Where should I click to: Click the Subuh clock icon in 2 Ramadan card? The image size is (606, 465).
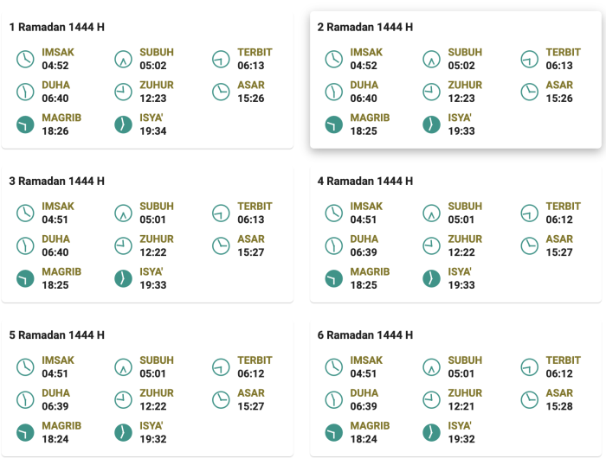click(x=432, y=59)
